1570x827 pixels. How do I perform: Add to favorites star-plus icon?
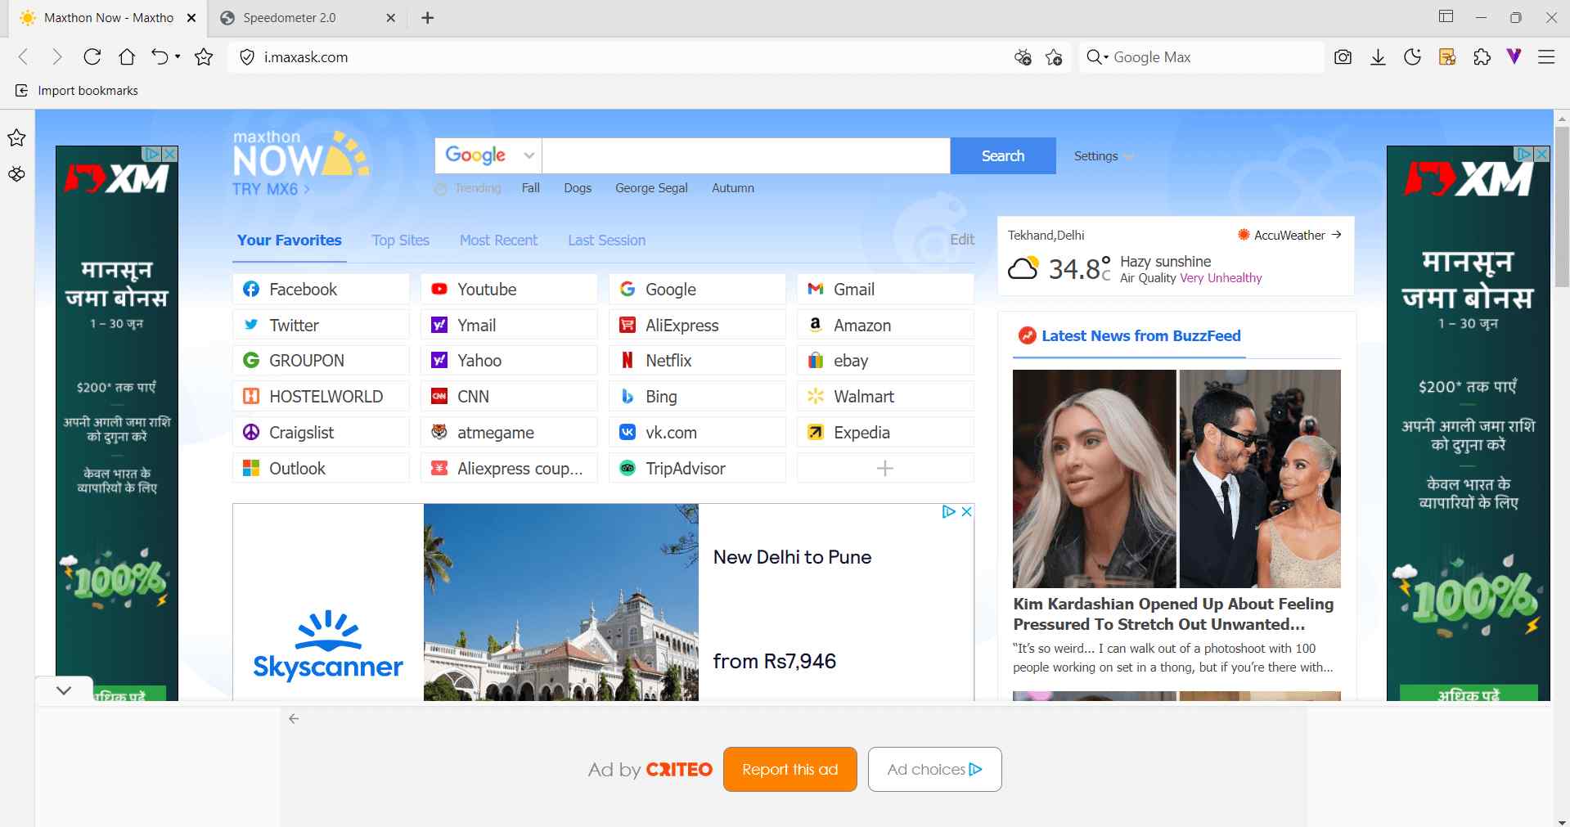coord(1054,56)
